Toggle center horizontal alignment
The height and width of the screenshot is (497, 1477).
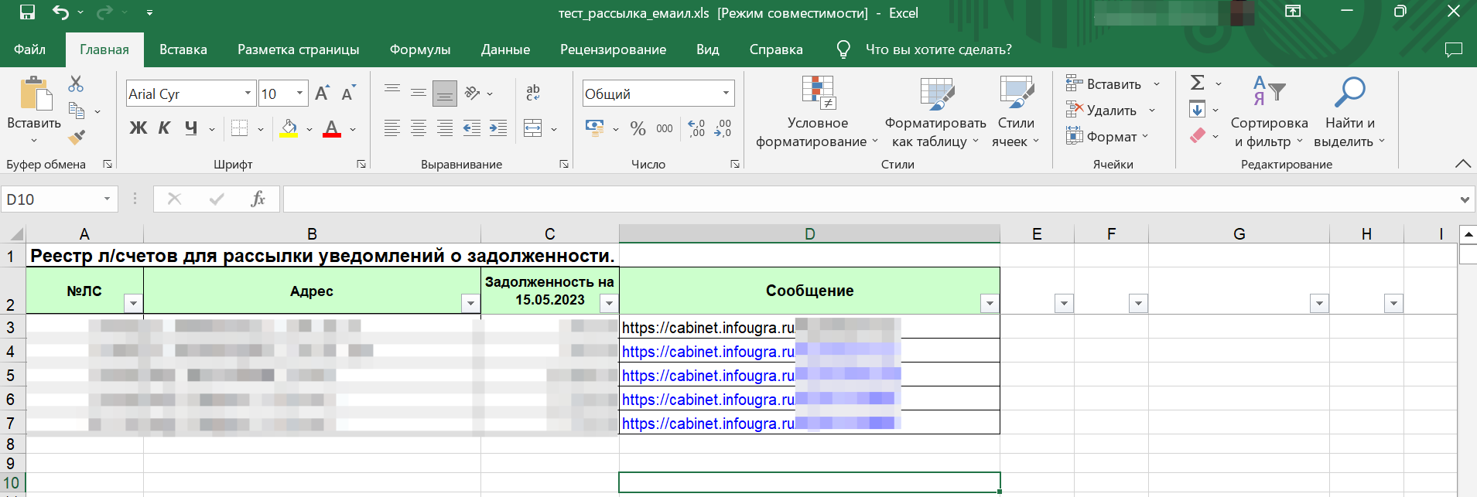point(419,128)
